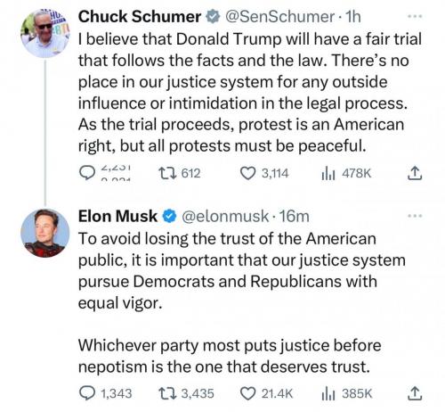Click the Elon Musk display name
445x412 pixels.
117,216
